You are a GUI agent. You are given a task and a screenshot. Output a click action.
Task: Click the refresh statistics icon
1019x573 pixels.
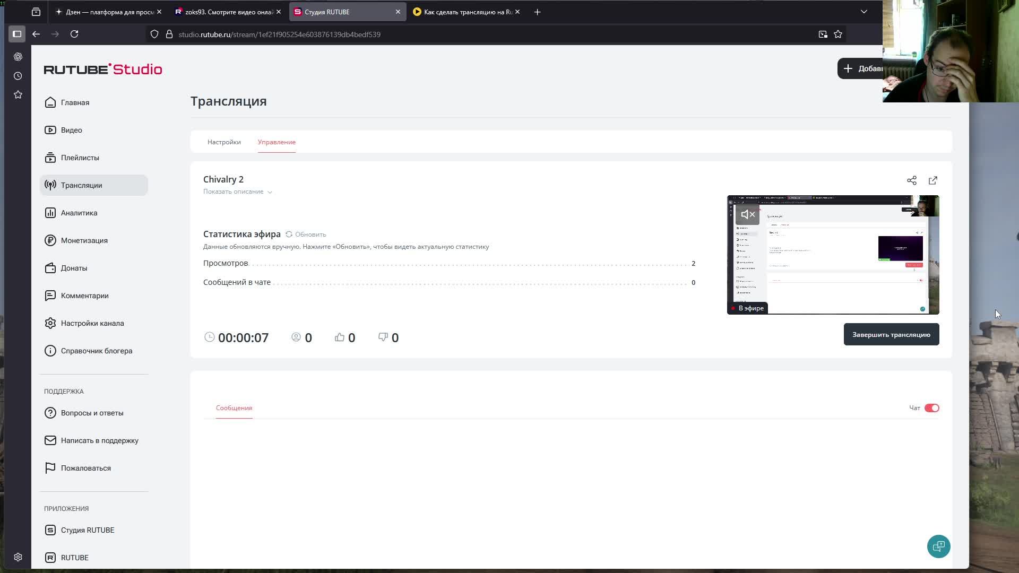pos(289,234)
